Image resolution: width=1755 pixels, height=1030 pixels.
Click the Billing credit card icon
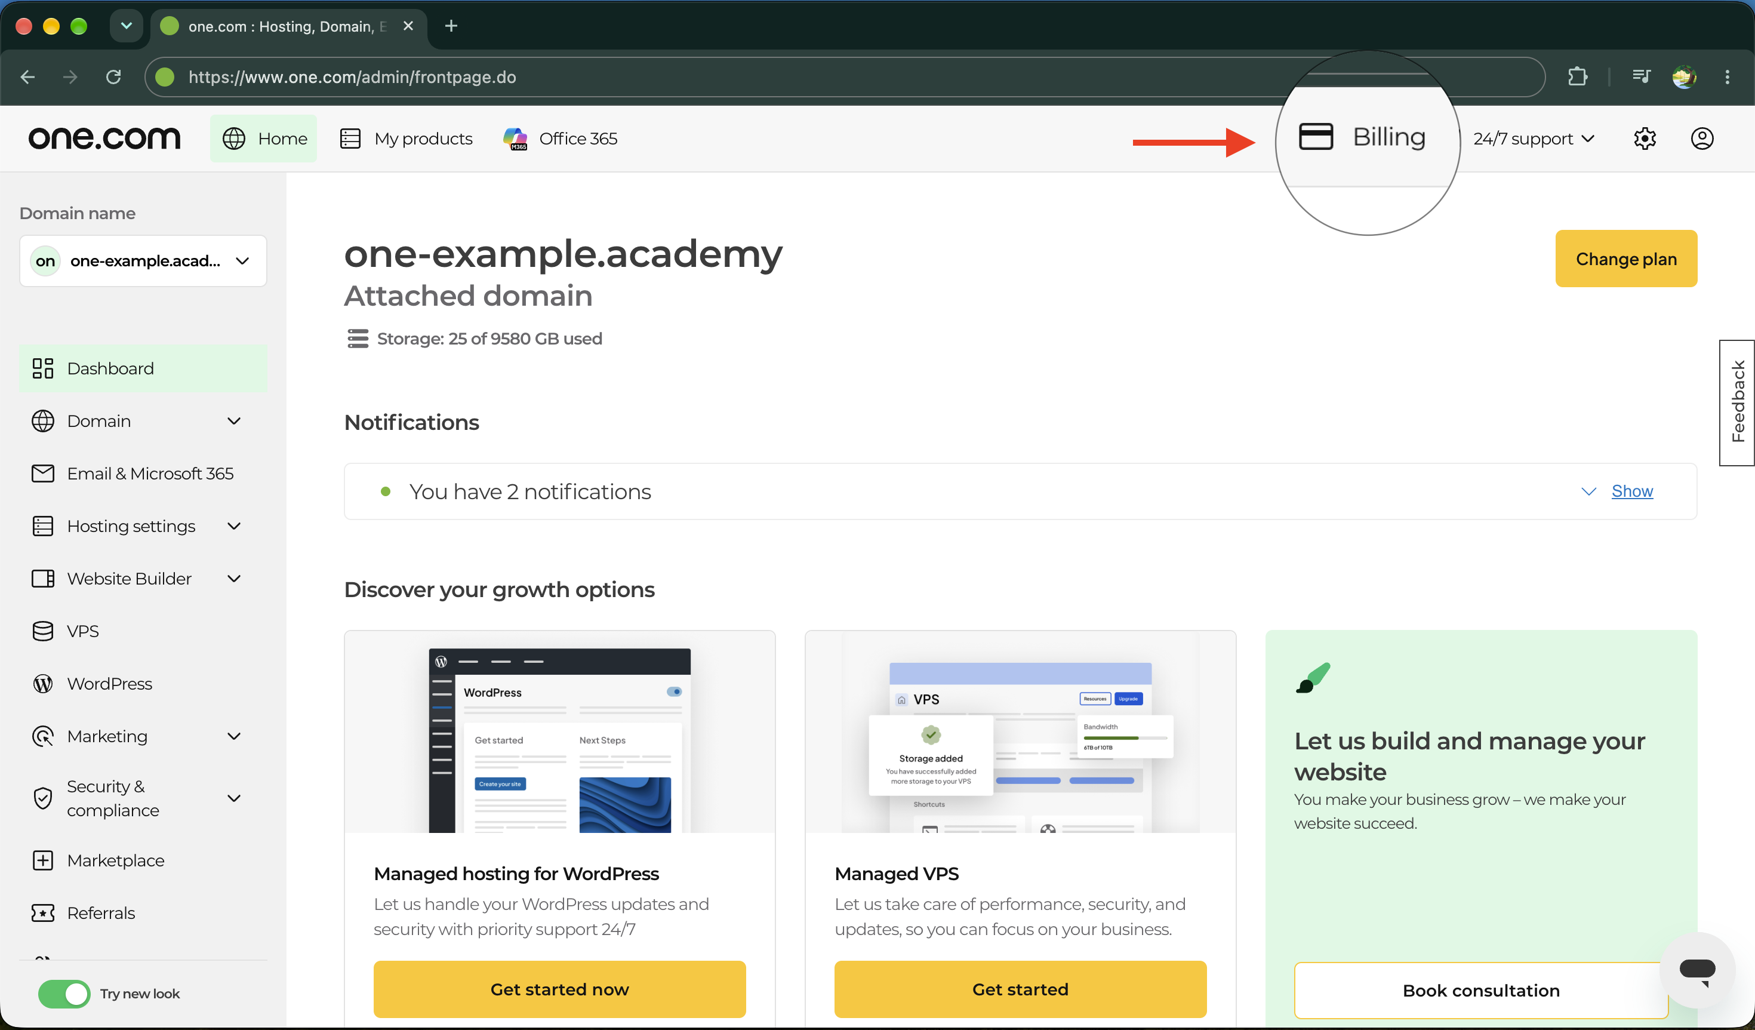[1316, 137]
